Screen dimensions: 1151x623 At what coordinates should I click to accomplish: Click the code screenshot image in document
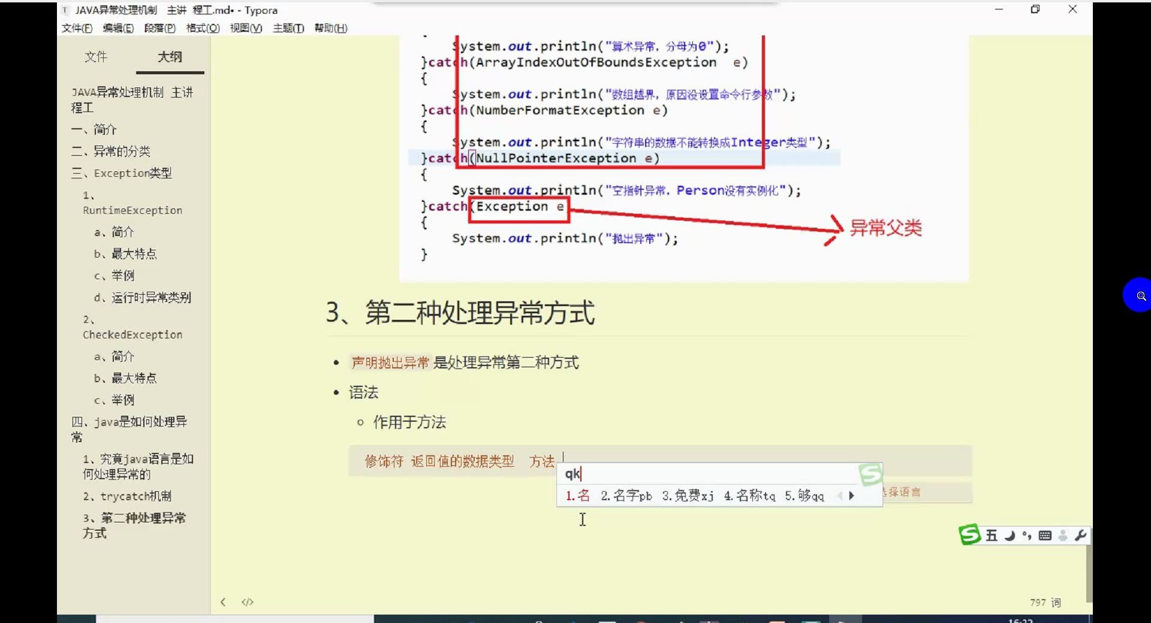(683, 158)
